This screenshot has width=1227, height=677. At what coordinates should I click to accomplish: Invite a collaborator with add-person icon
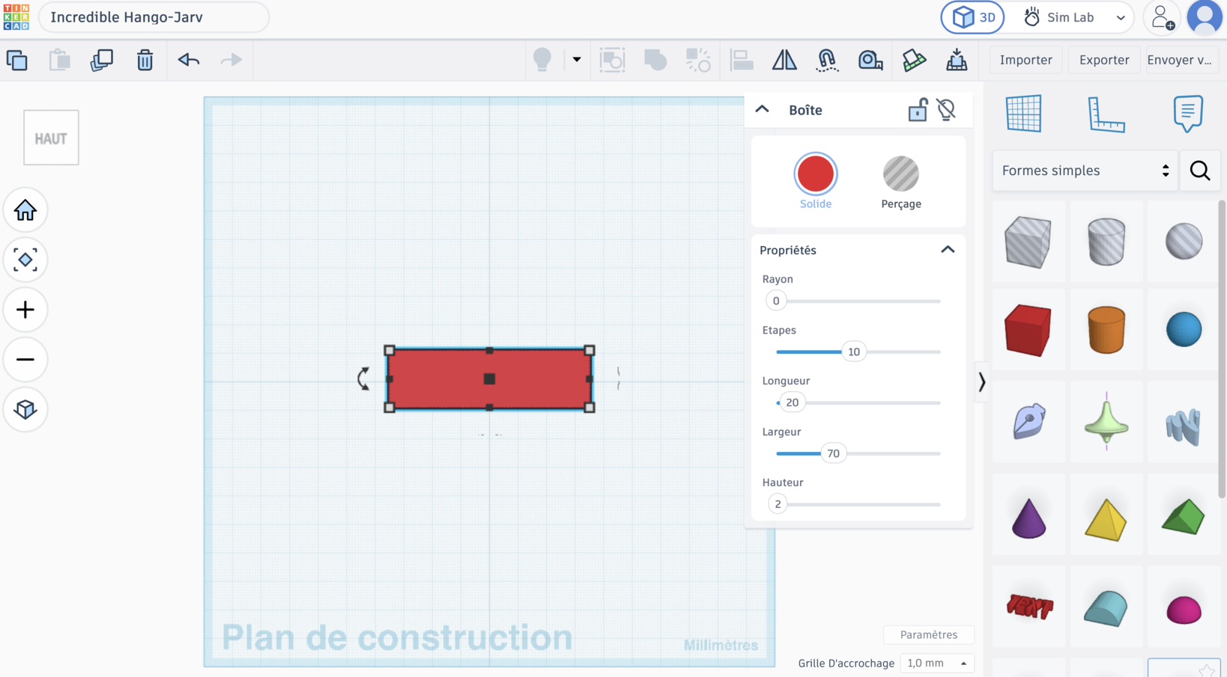click(x=1162, y=17)
